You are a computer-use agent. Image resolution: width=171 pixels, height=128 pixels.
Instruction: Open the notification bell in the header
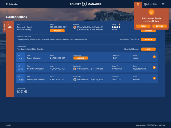click(x=138, y=4)
